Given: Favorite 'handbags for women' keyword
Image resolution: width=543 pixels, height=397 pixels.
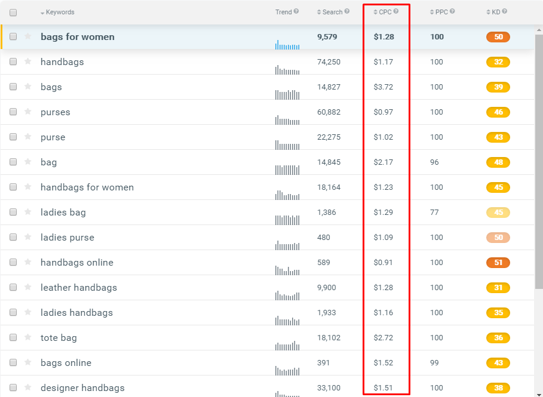Looking at the screenshot, I should click(x=28, y=186).
